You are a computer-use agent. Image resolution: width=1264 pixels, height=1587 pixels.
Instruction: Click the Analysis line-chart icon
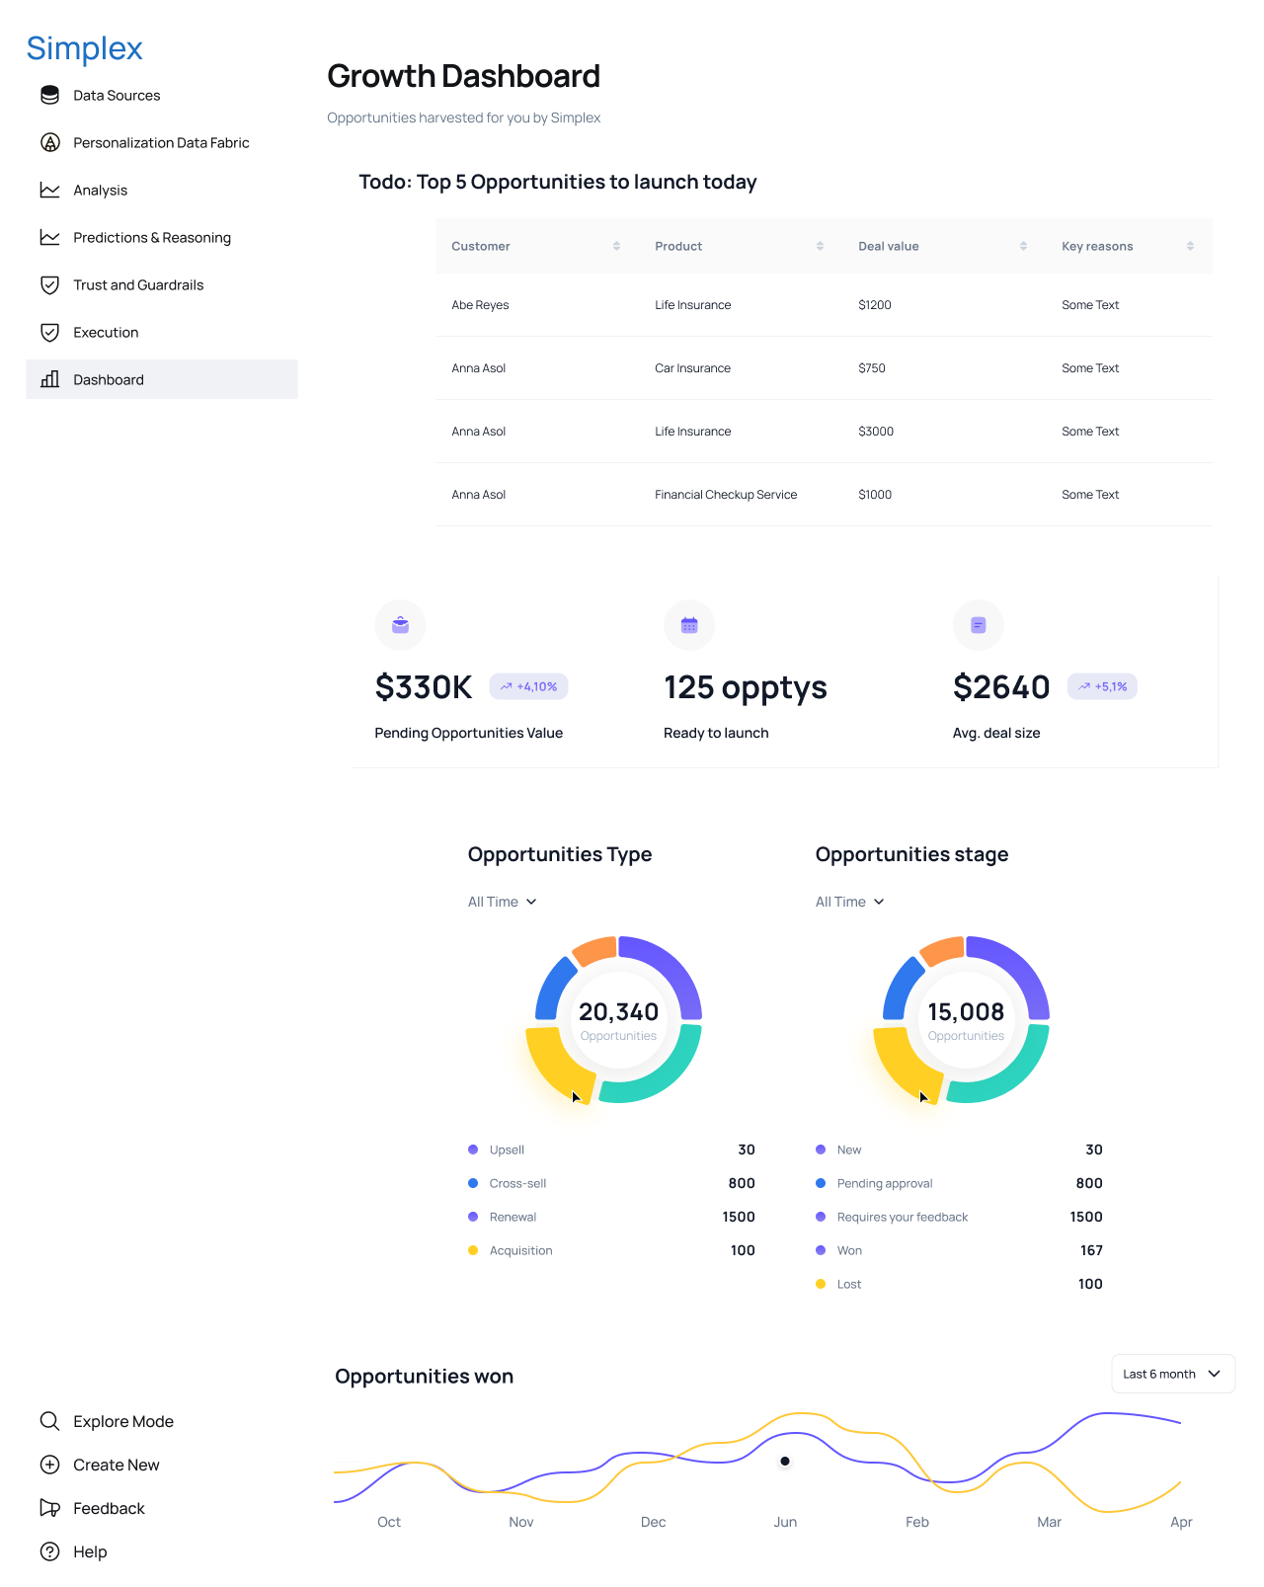coord(49,190)
